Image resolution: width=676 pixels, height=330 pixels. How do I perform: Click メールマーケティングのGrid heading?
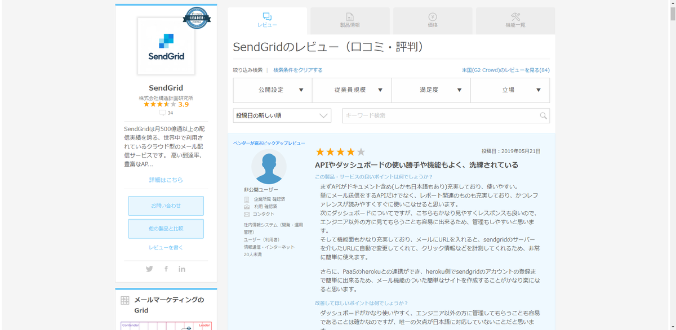(169, 305)
